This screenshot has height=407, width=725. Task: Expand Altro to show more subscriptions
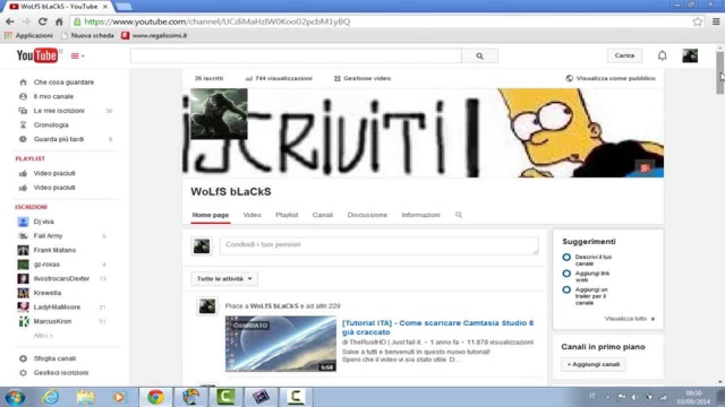click(43, 335)
